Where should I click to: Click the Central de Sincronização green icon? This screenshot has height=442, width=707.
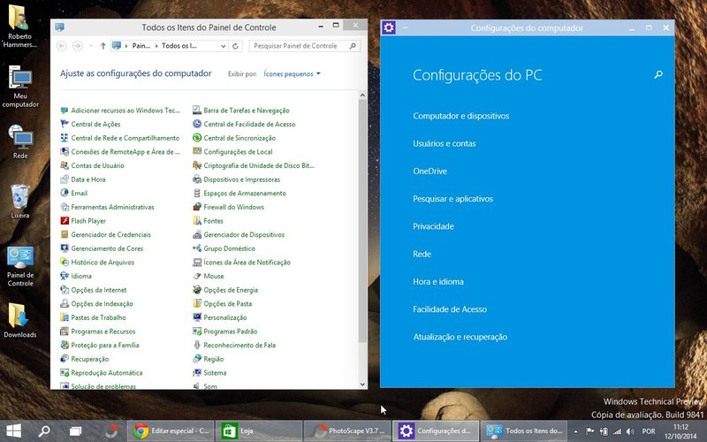tap(197, 138)
